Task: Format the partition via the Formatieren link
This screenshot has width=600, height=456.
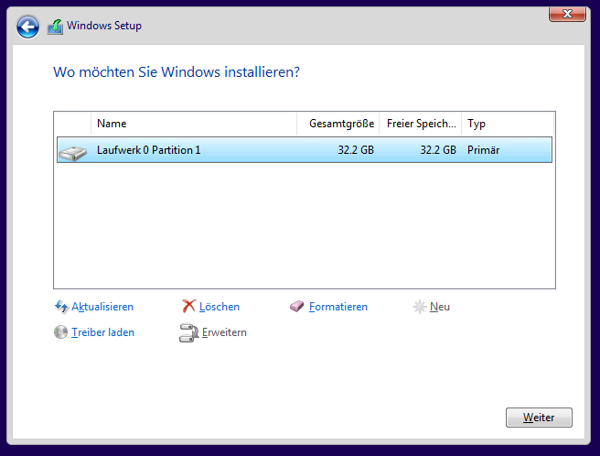Action: (337, 307)
